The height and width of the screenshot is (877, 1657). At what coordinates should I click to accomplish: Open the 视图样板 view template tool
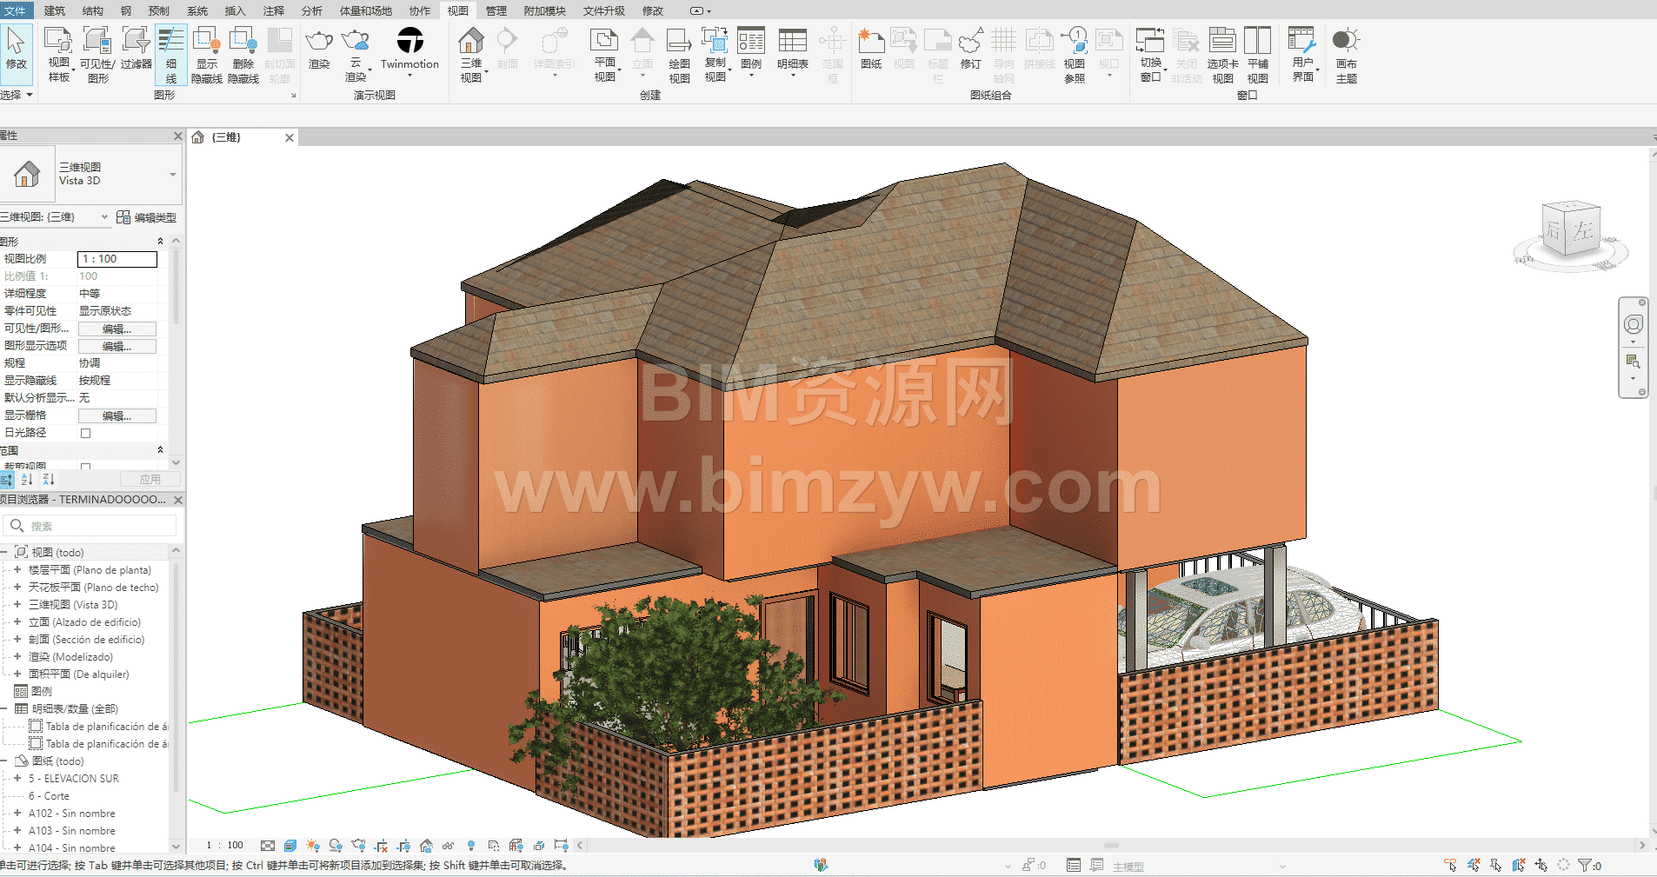coord(58,42)
